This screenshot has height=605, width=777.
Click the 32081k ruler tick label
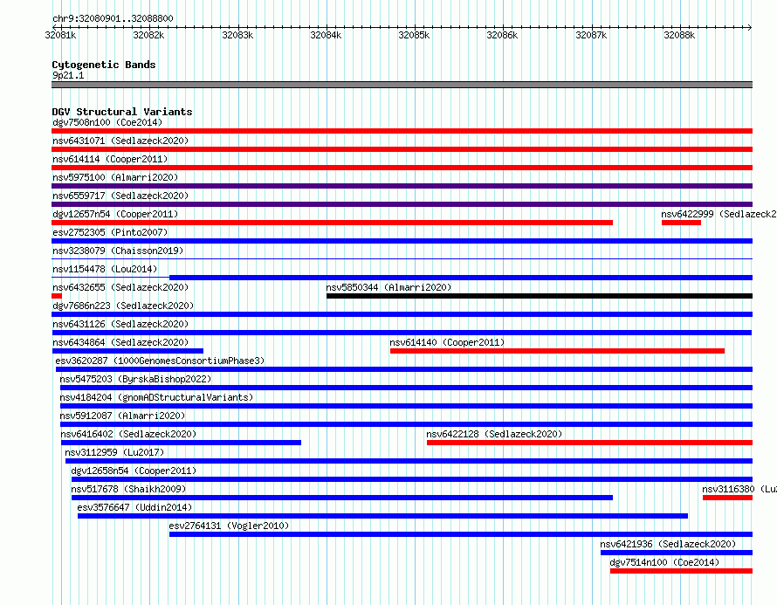point(60,35)
